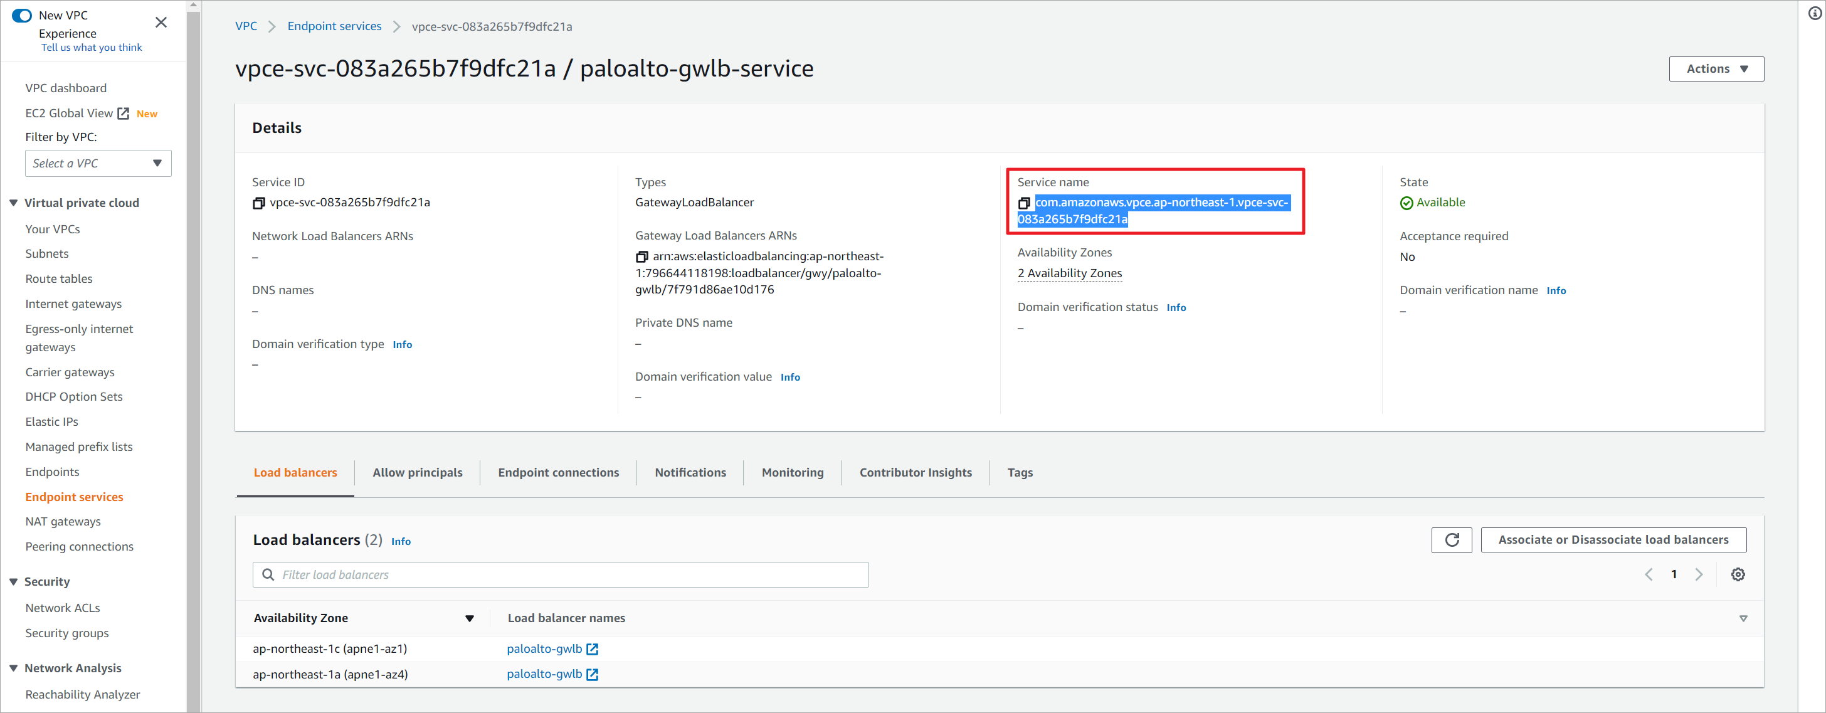Collapse the Network Analysis section
The image size is (1826, 713).
13,668
